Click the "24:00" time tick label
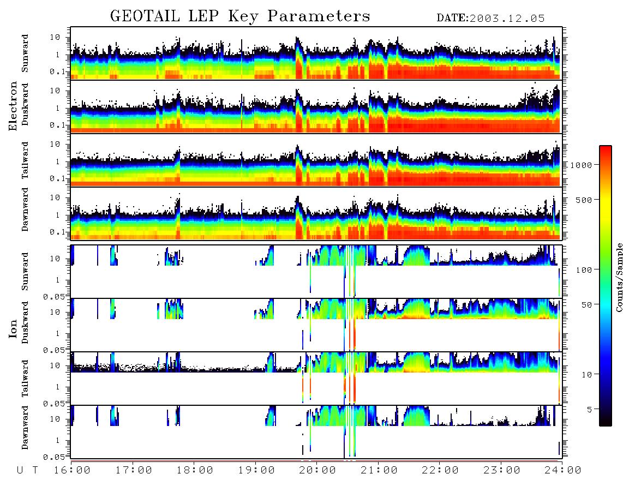 click(x=563, y=471)
